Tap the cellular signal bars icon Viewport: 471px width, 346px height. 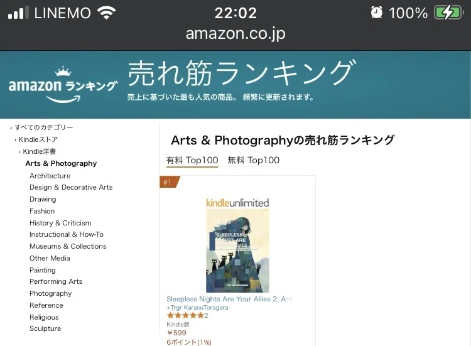(18, 13)
